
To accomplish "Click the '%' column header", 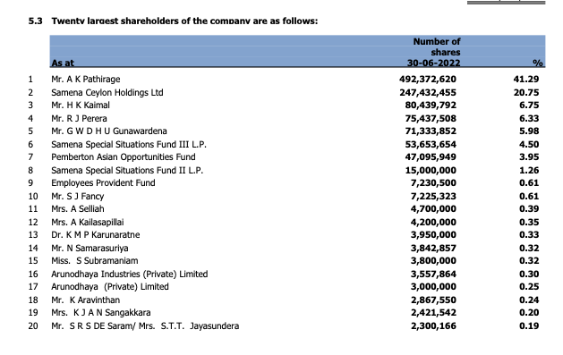I will 538,63.
